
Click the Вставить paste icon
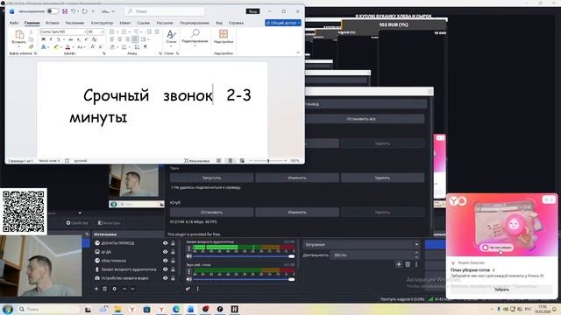(19, 35)
